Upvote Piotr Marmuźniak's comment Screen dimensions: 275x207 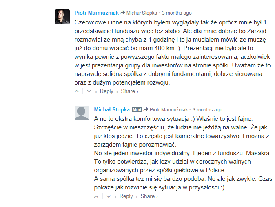tap(77, 91)
